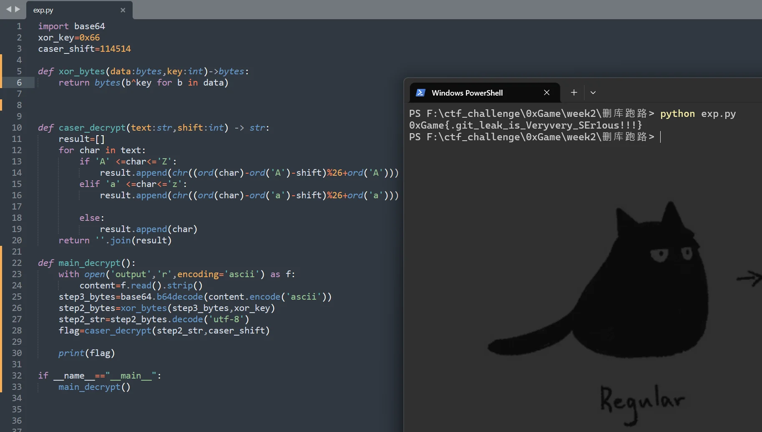Image resolution: width=762 pixels, height=432 pixels.
Task: Click the hand-drawn arrow beside the cat
Action: point(749,278)
